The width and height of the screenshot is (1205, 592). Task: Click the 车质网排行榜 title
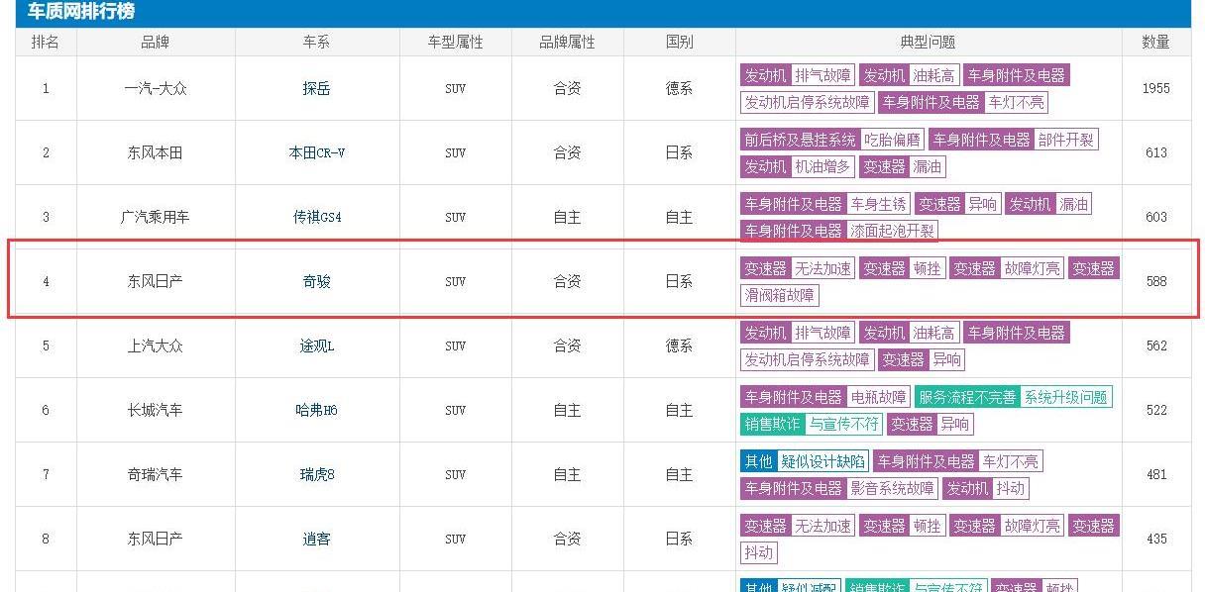pyautogui.click(x=81, y=12)
